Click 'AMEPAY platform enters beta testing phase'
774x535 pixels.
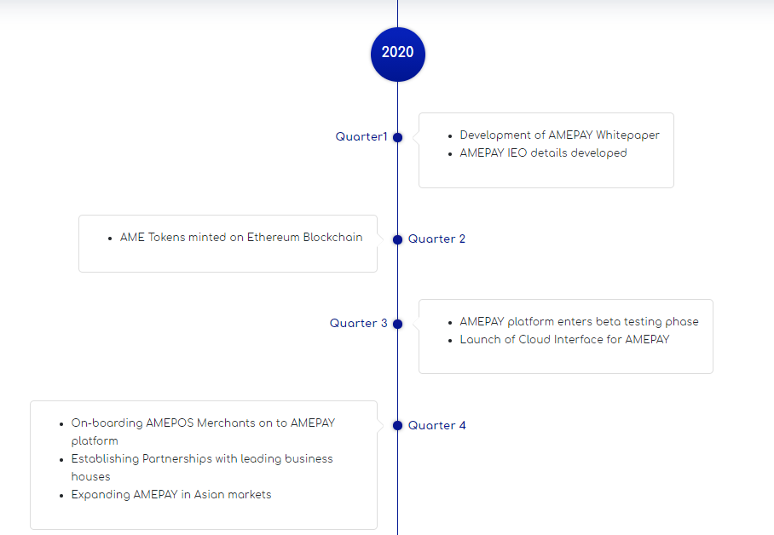[579, 322]
